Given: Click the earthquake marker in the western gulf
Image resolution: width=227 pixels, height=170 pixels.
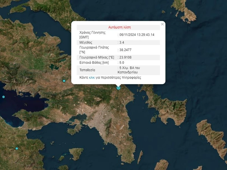Looking at the screenshot, I should (3, 97).
